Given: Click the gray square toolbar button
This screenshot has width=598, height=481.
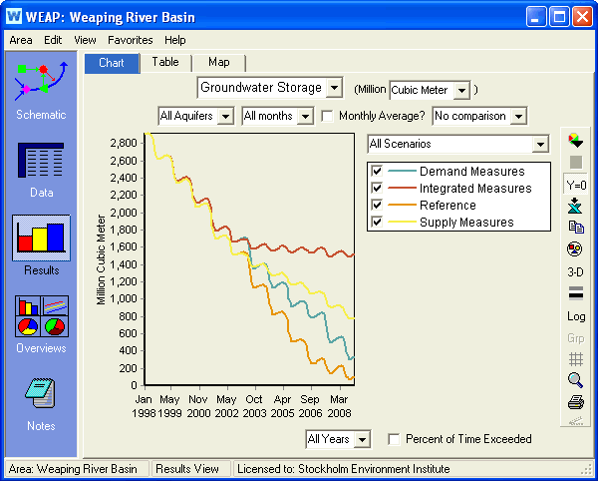Looking at the screenshot, I should (x=575, y=163).
